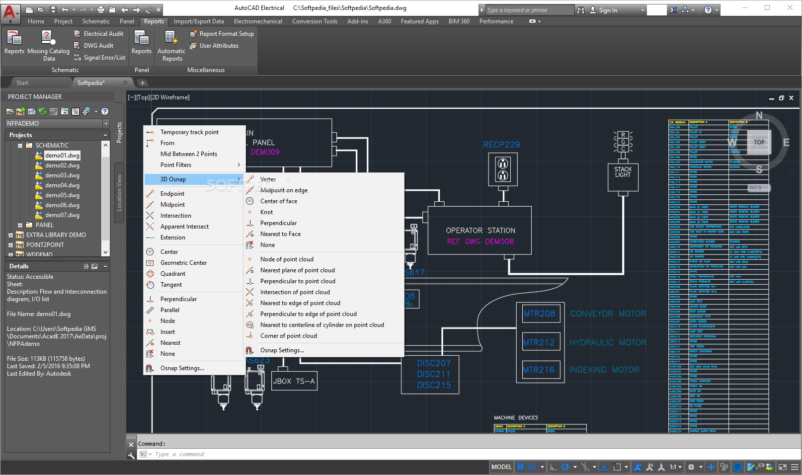Add a new drawing tab with plus
This screenshot has width=802, height=475.
pos(143,83)
